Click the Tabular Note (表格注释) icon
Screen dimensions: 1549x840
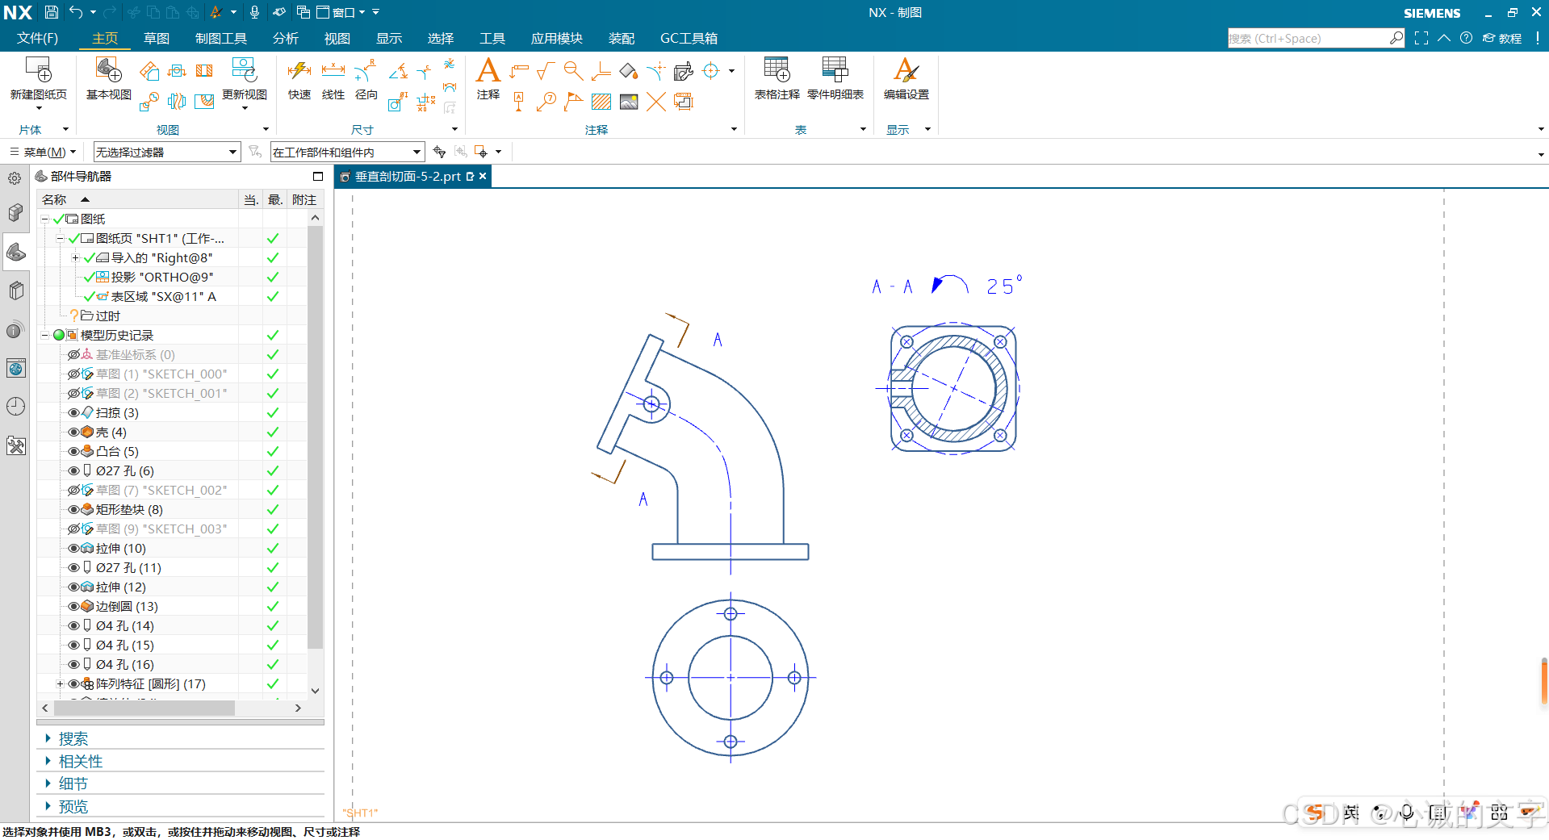tap(777, 71)
